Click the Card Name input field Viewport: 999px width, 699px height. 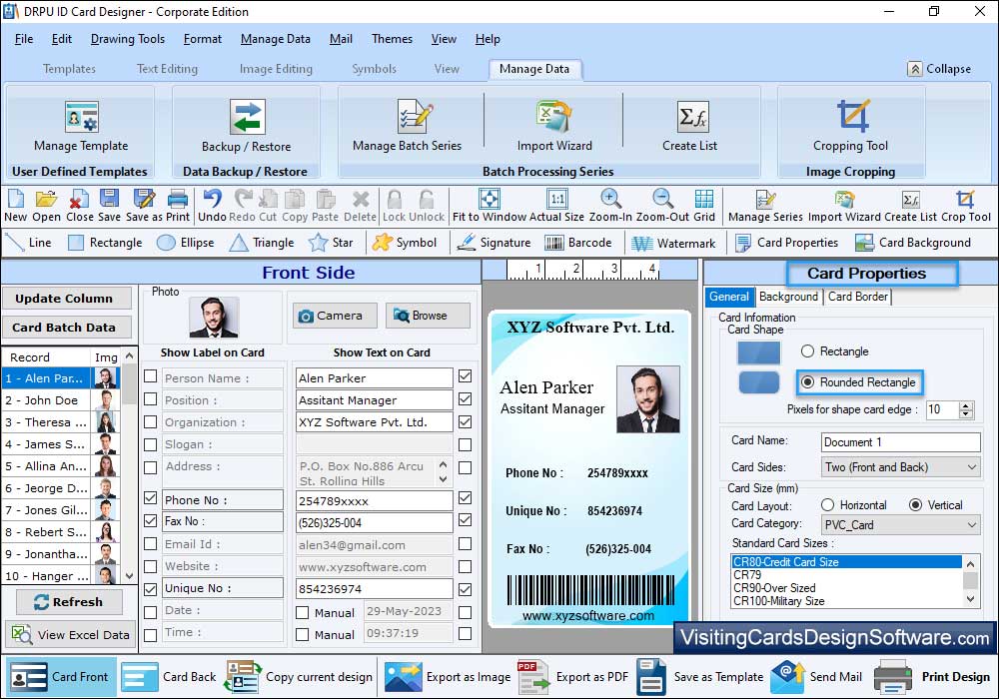click(x=901, y=441)
